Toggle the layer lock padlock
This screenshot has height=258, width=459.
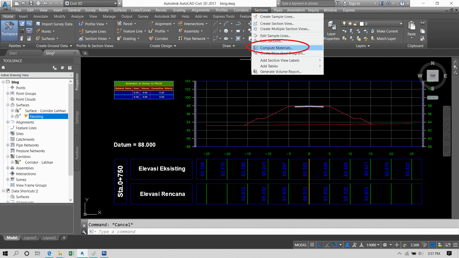(355, 24)
